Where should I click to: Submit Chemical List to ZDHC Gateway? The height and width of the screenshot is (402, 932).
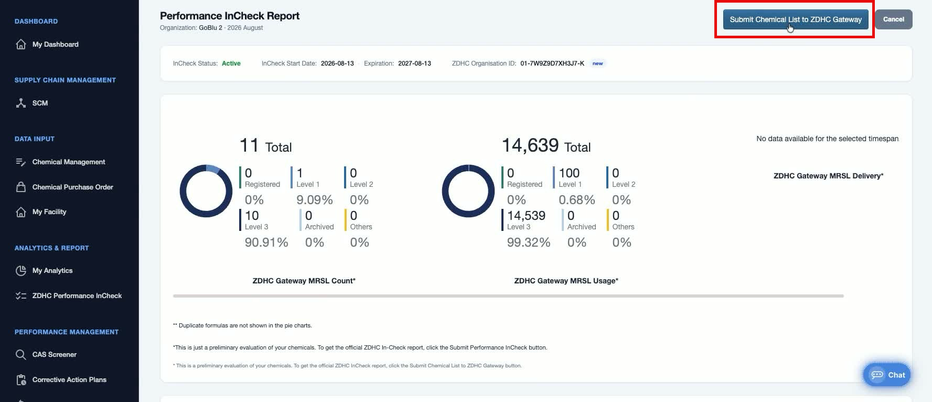click(x=796, y=19)
